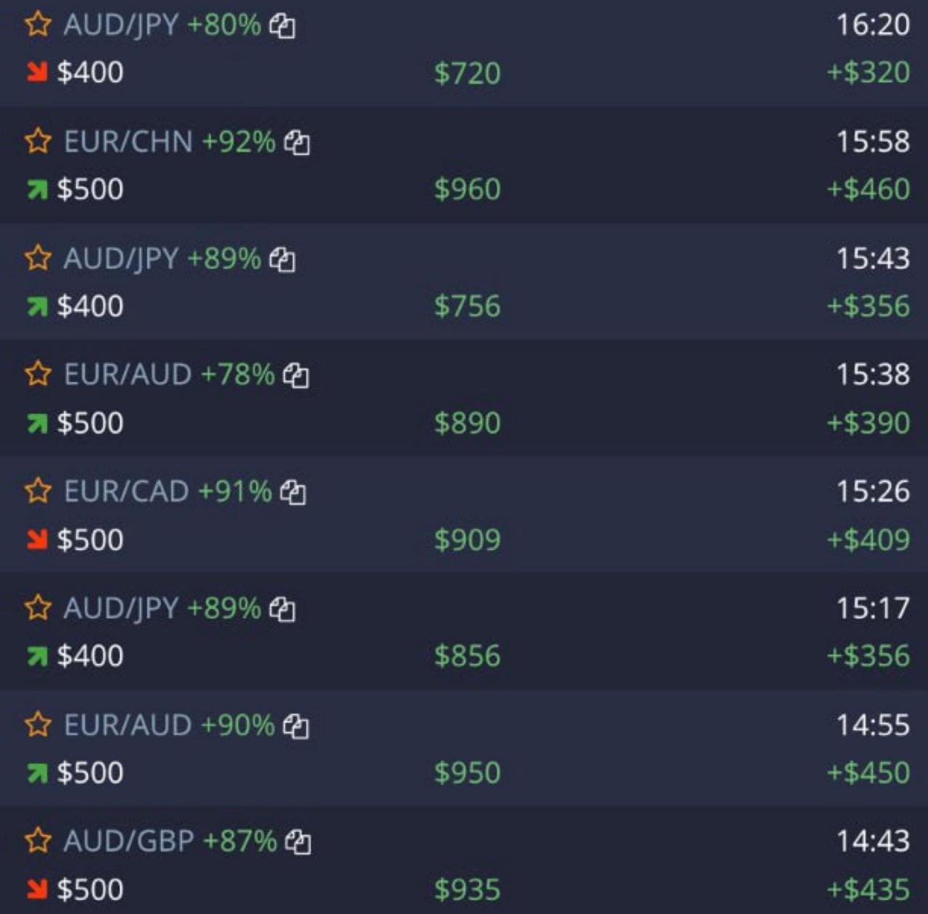Copy the EUR/CHN +92% trade
Viewport: 928px width, 914px height.
[x=297, y=143]
